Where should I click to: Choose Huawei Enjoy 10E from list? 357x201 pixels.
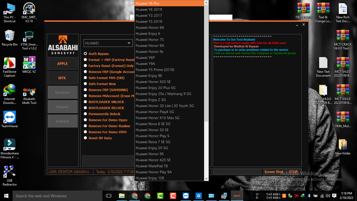click(x=169, y=178)
